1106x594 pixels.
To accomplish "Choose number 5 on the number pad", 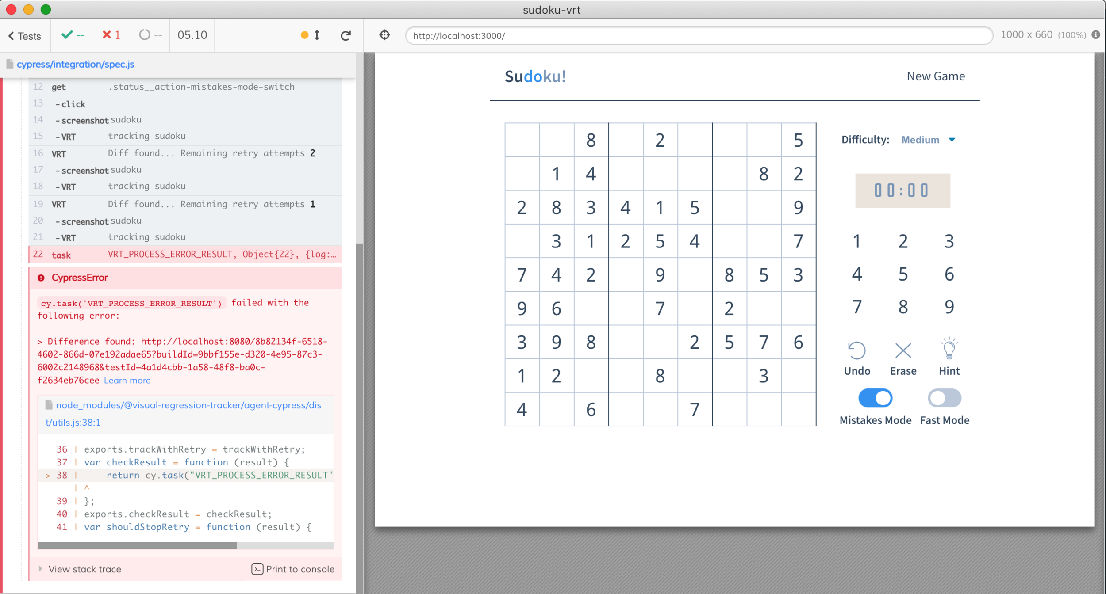I will [902, 274].
